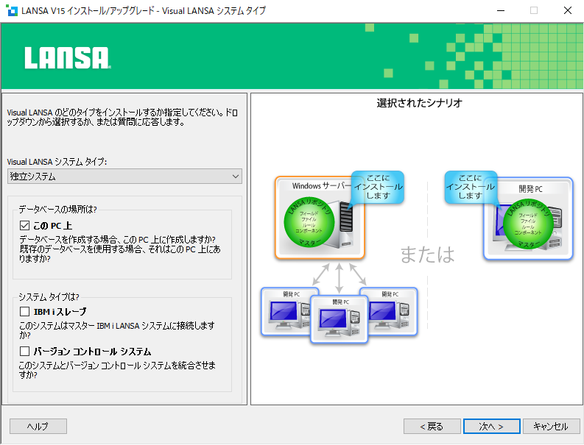Click the キャンセル button
The width and height of the screenshot is (584, 445).
point(551,426)
